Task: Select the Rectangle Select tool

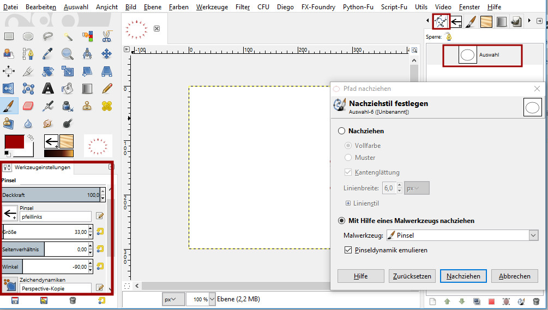Action: (9, 36)
